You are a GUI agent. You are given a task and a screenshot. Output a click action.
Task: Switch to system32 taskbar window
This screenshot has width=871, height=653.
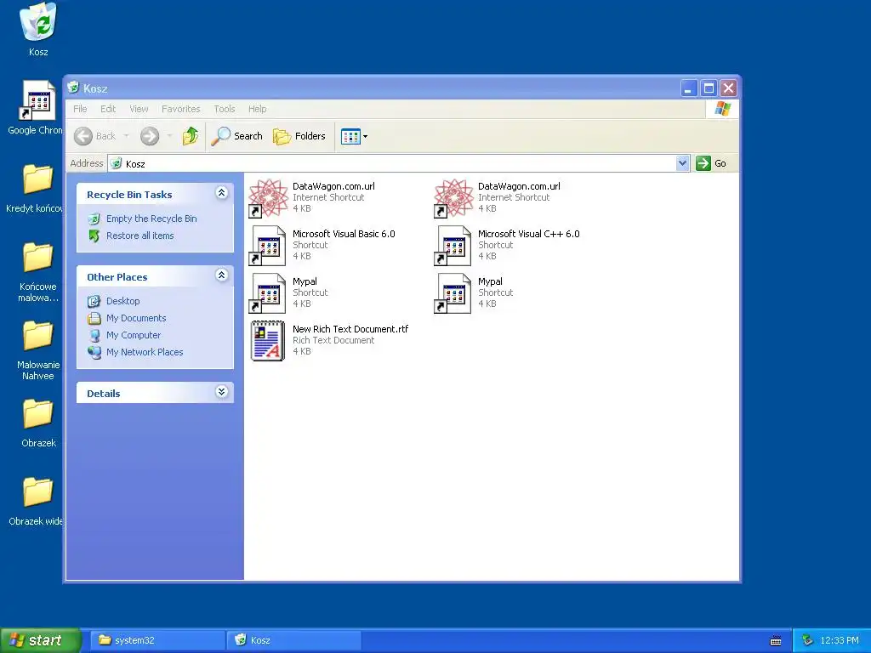157,640
